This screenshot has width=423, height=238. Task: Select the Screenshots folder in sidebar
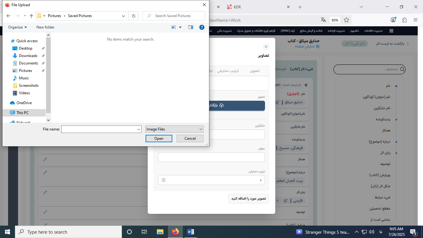[29, 86]
